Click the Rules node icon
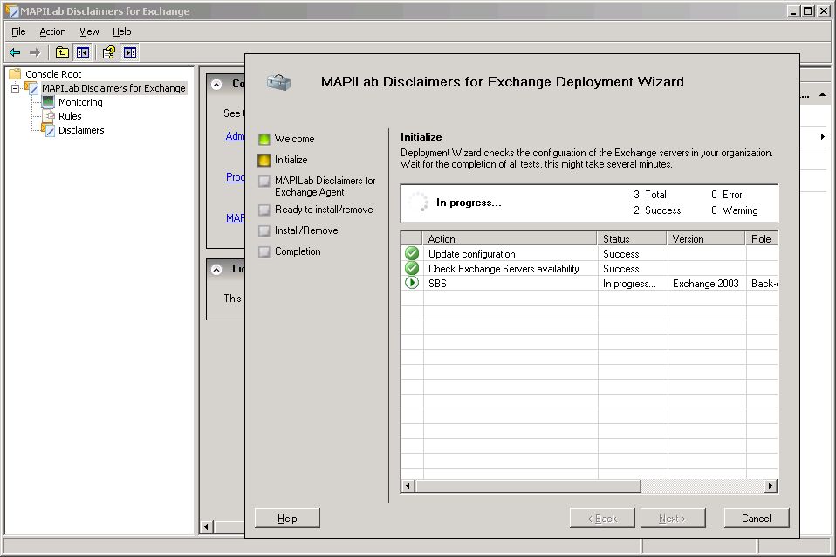 pyautogui.click(x=49, y=116)
